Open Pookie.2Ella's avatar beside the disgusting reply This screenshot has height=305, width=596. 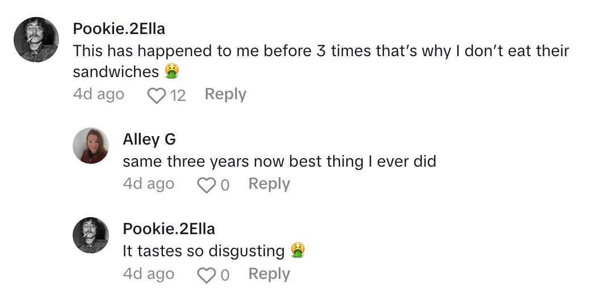pos(90,235)
